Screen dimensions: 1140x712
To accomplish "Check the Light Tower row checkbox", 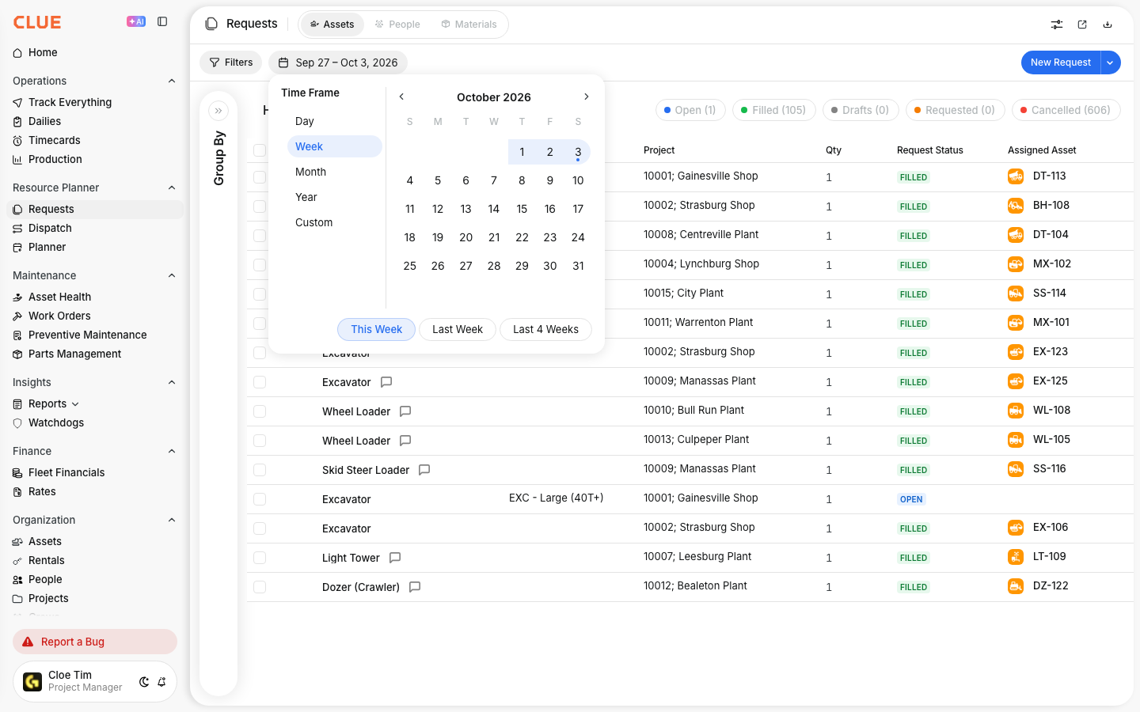I will point(260,558).
